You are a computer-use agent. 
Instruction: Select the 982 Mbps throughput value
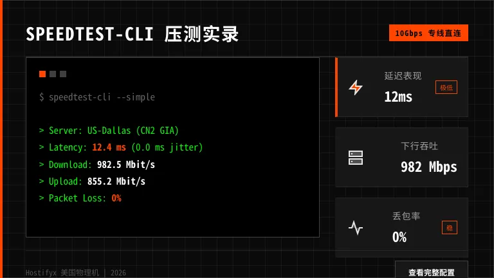[x=429, y=167]
